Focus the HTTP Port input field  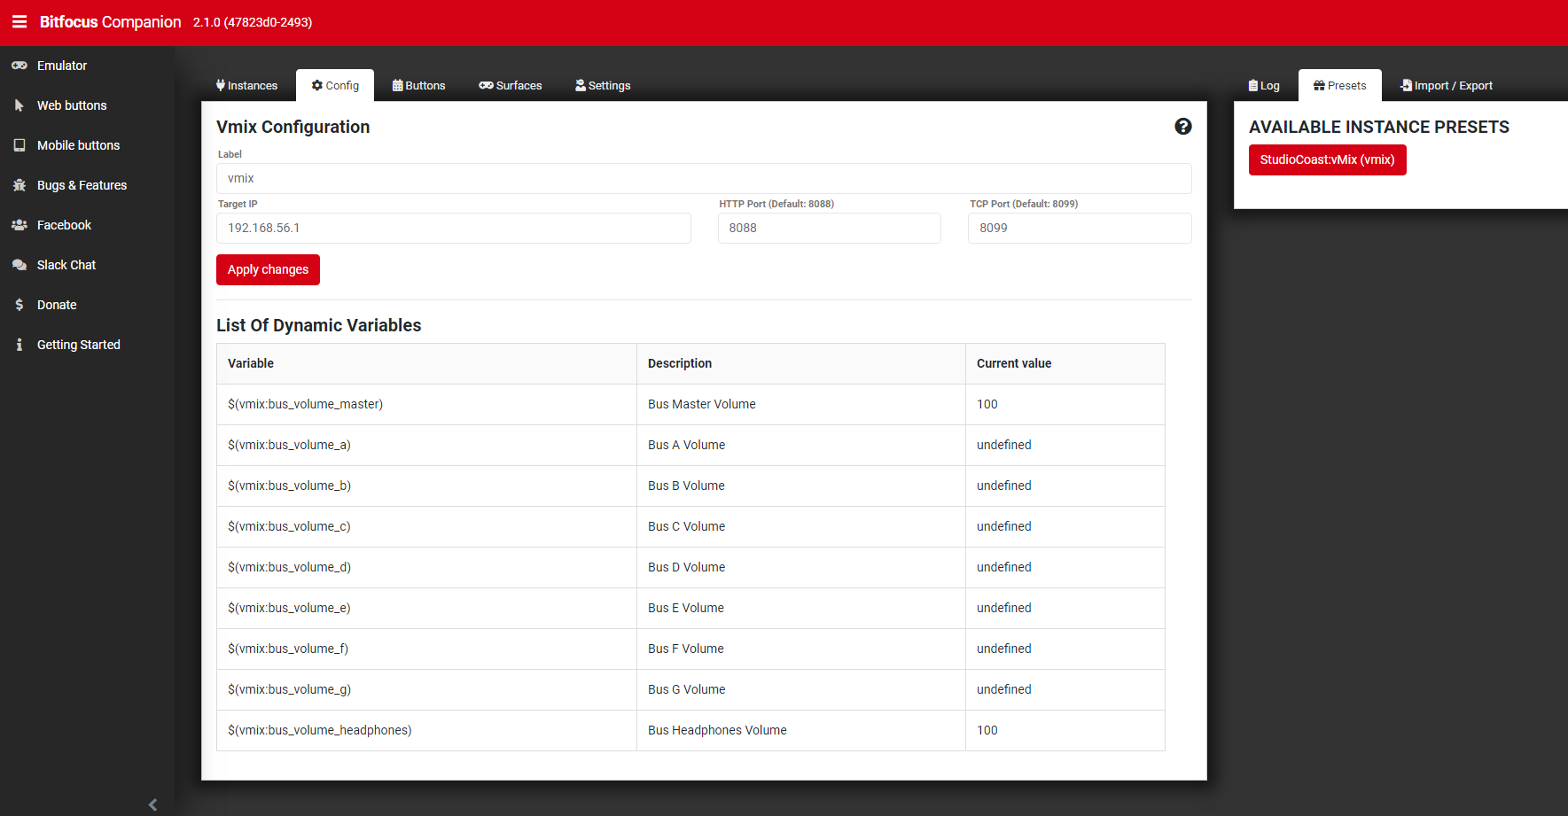[x=830, y=229]
